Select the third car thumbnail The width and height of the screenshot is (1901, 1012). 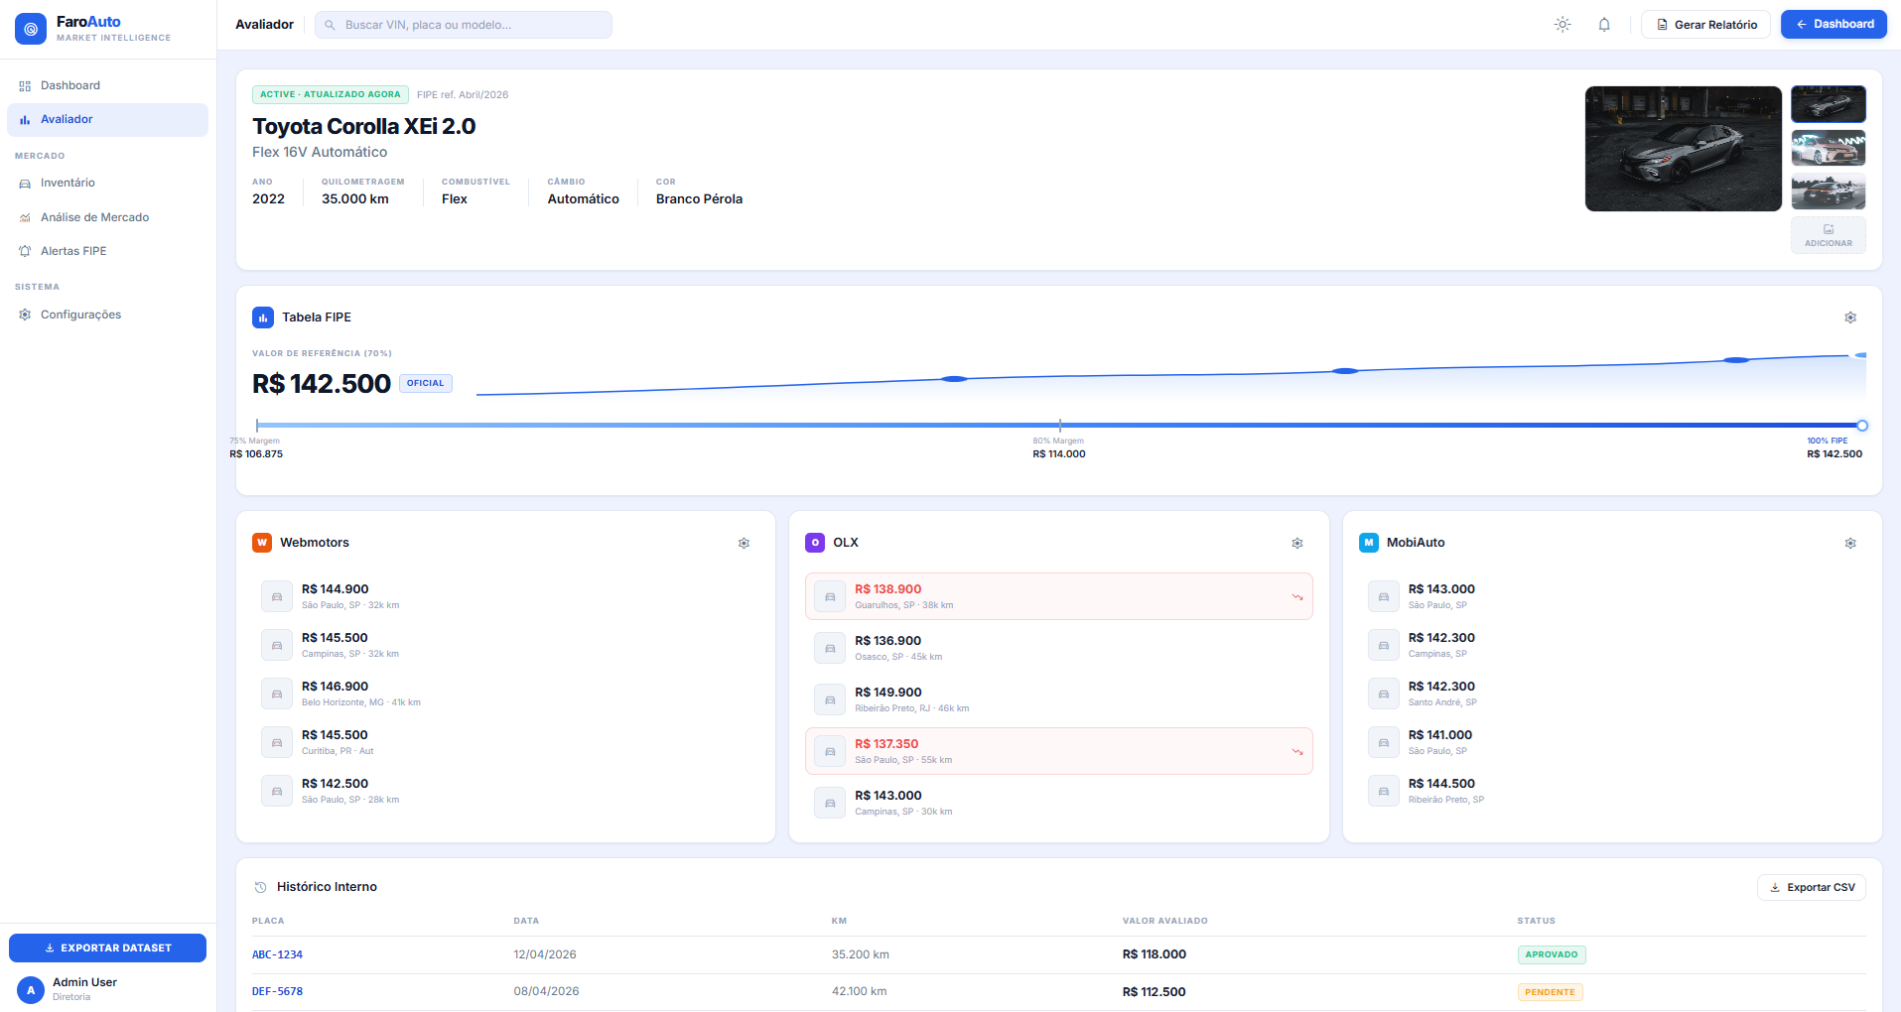pyautogui.click(x=1829, y=191)
